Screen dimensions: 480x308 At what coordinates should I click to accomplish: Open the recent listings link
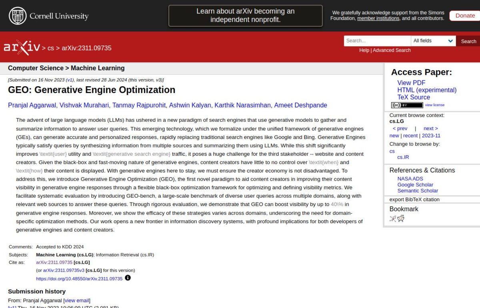410,135
